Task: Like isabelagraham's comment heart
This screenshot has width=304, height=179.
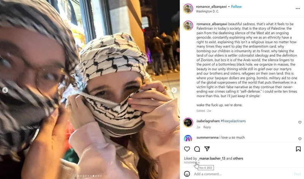Action: click(300, 122)
